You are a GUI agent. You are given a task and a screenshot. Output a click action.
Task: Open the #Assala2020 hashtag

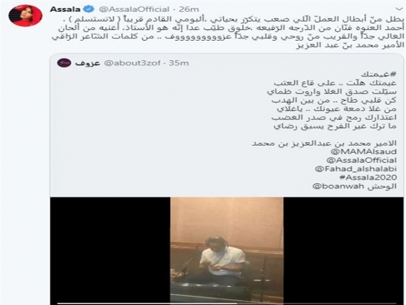(x=368, y=177)
